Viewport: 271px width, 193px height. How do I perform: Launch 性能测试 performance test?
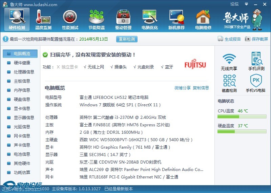(70, 19)
